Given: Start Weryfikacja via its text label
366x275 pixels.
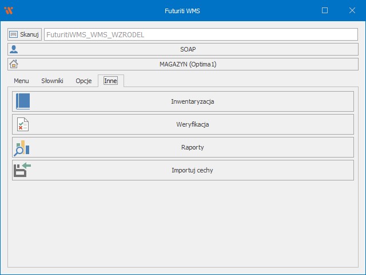Looking at the screenshot, I should pyautogui.click(x=192, y=124).
